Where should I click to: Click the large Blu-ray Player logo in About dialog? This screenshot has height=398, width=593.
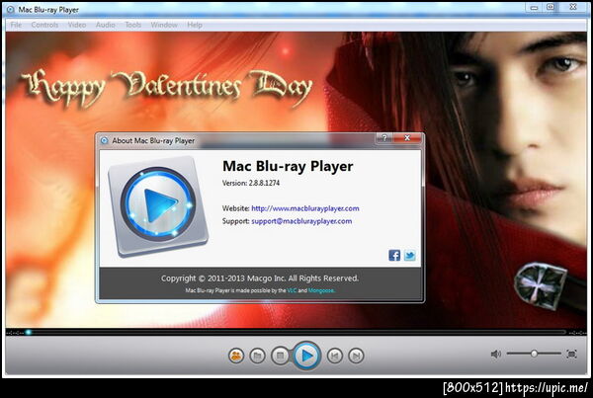point(158,205)
